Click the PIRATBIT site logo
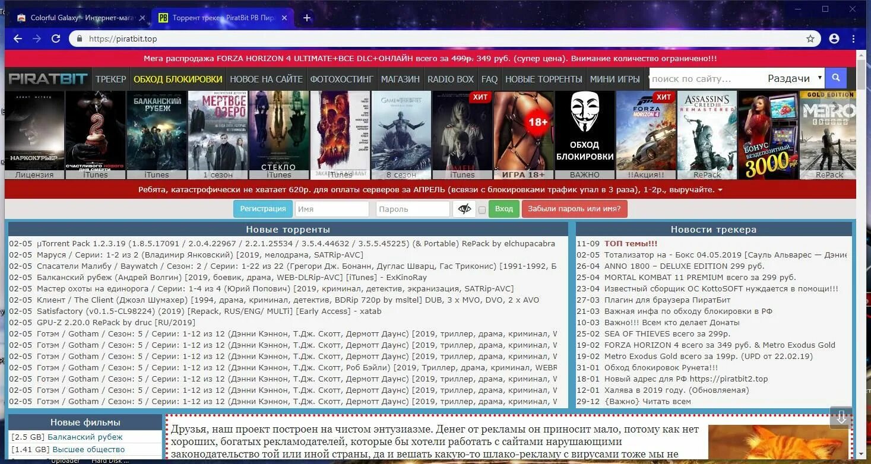Screen dimensions: 871x464 point(48,79)
